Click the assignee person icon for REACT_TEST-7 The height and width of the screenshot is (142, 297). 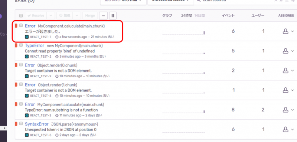click(285, 31)
